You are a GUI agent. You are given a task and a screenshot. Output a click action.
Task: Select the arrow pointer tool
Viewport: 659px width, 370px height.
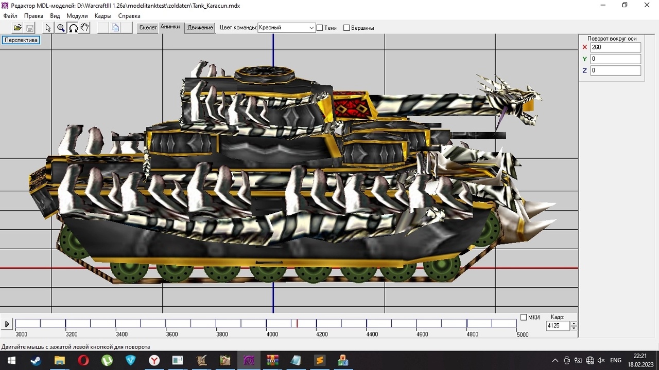click(x=48, y=28)
